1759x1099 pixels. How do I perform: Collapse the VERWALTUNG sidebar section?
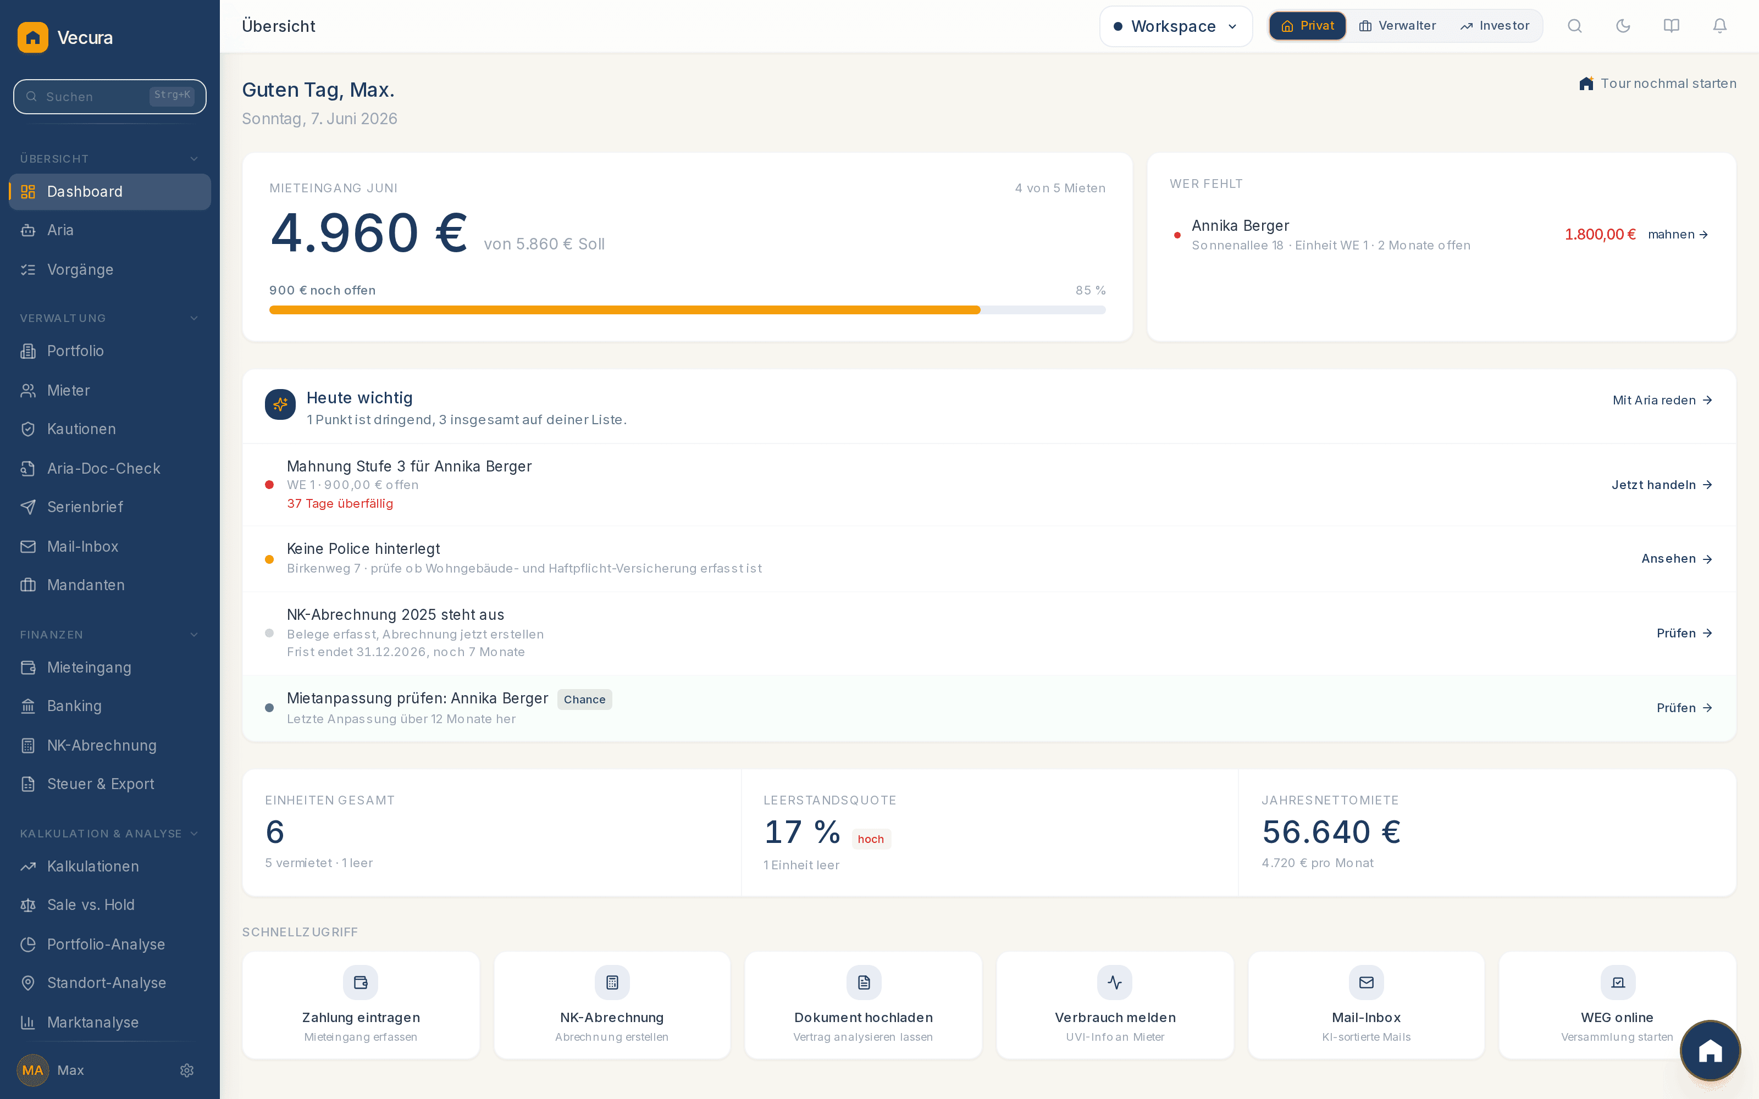[x=194, y=318]
